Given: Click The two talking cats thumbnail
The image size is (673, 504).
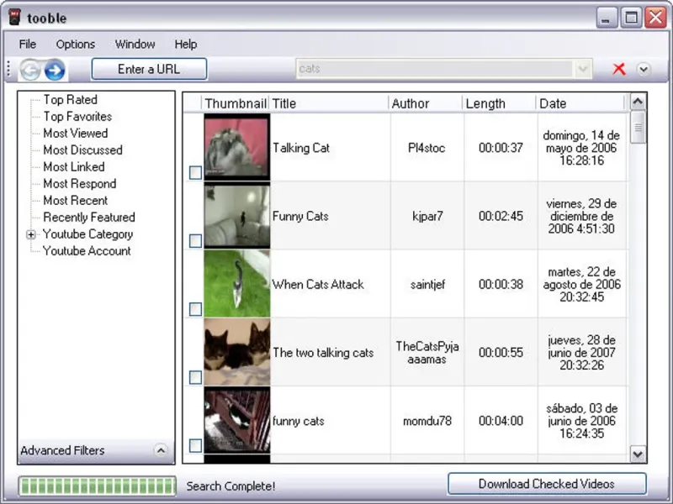Looking at the screenshot, I should click(237, 352).
